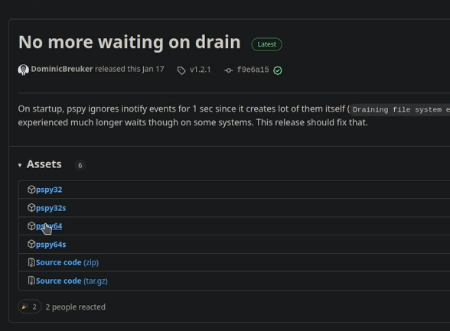450x331 pixels.
Task: Click the package icon next to pspy32s
Action: [31, 208]
